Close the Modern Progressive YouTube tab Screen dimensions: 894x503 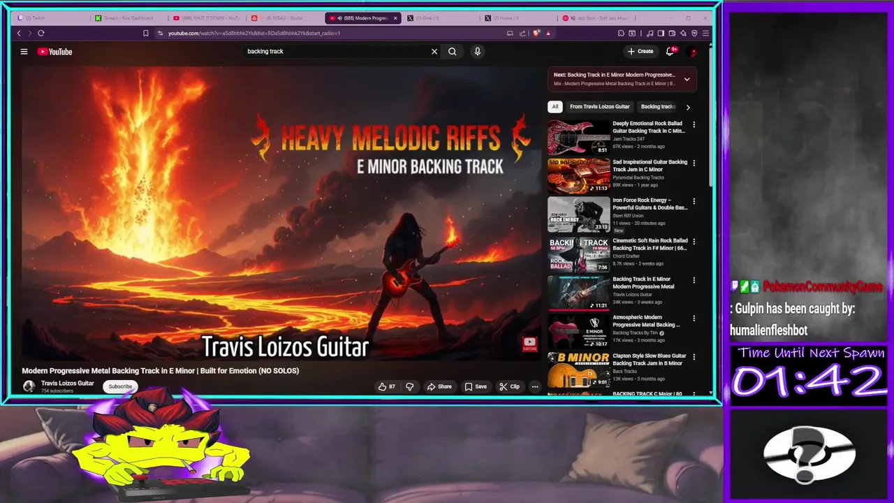click(395, 18)
